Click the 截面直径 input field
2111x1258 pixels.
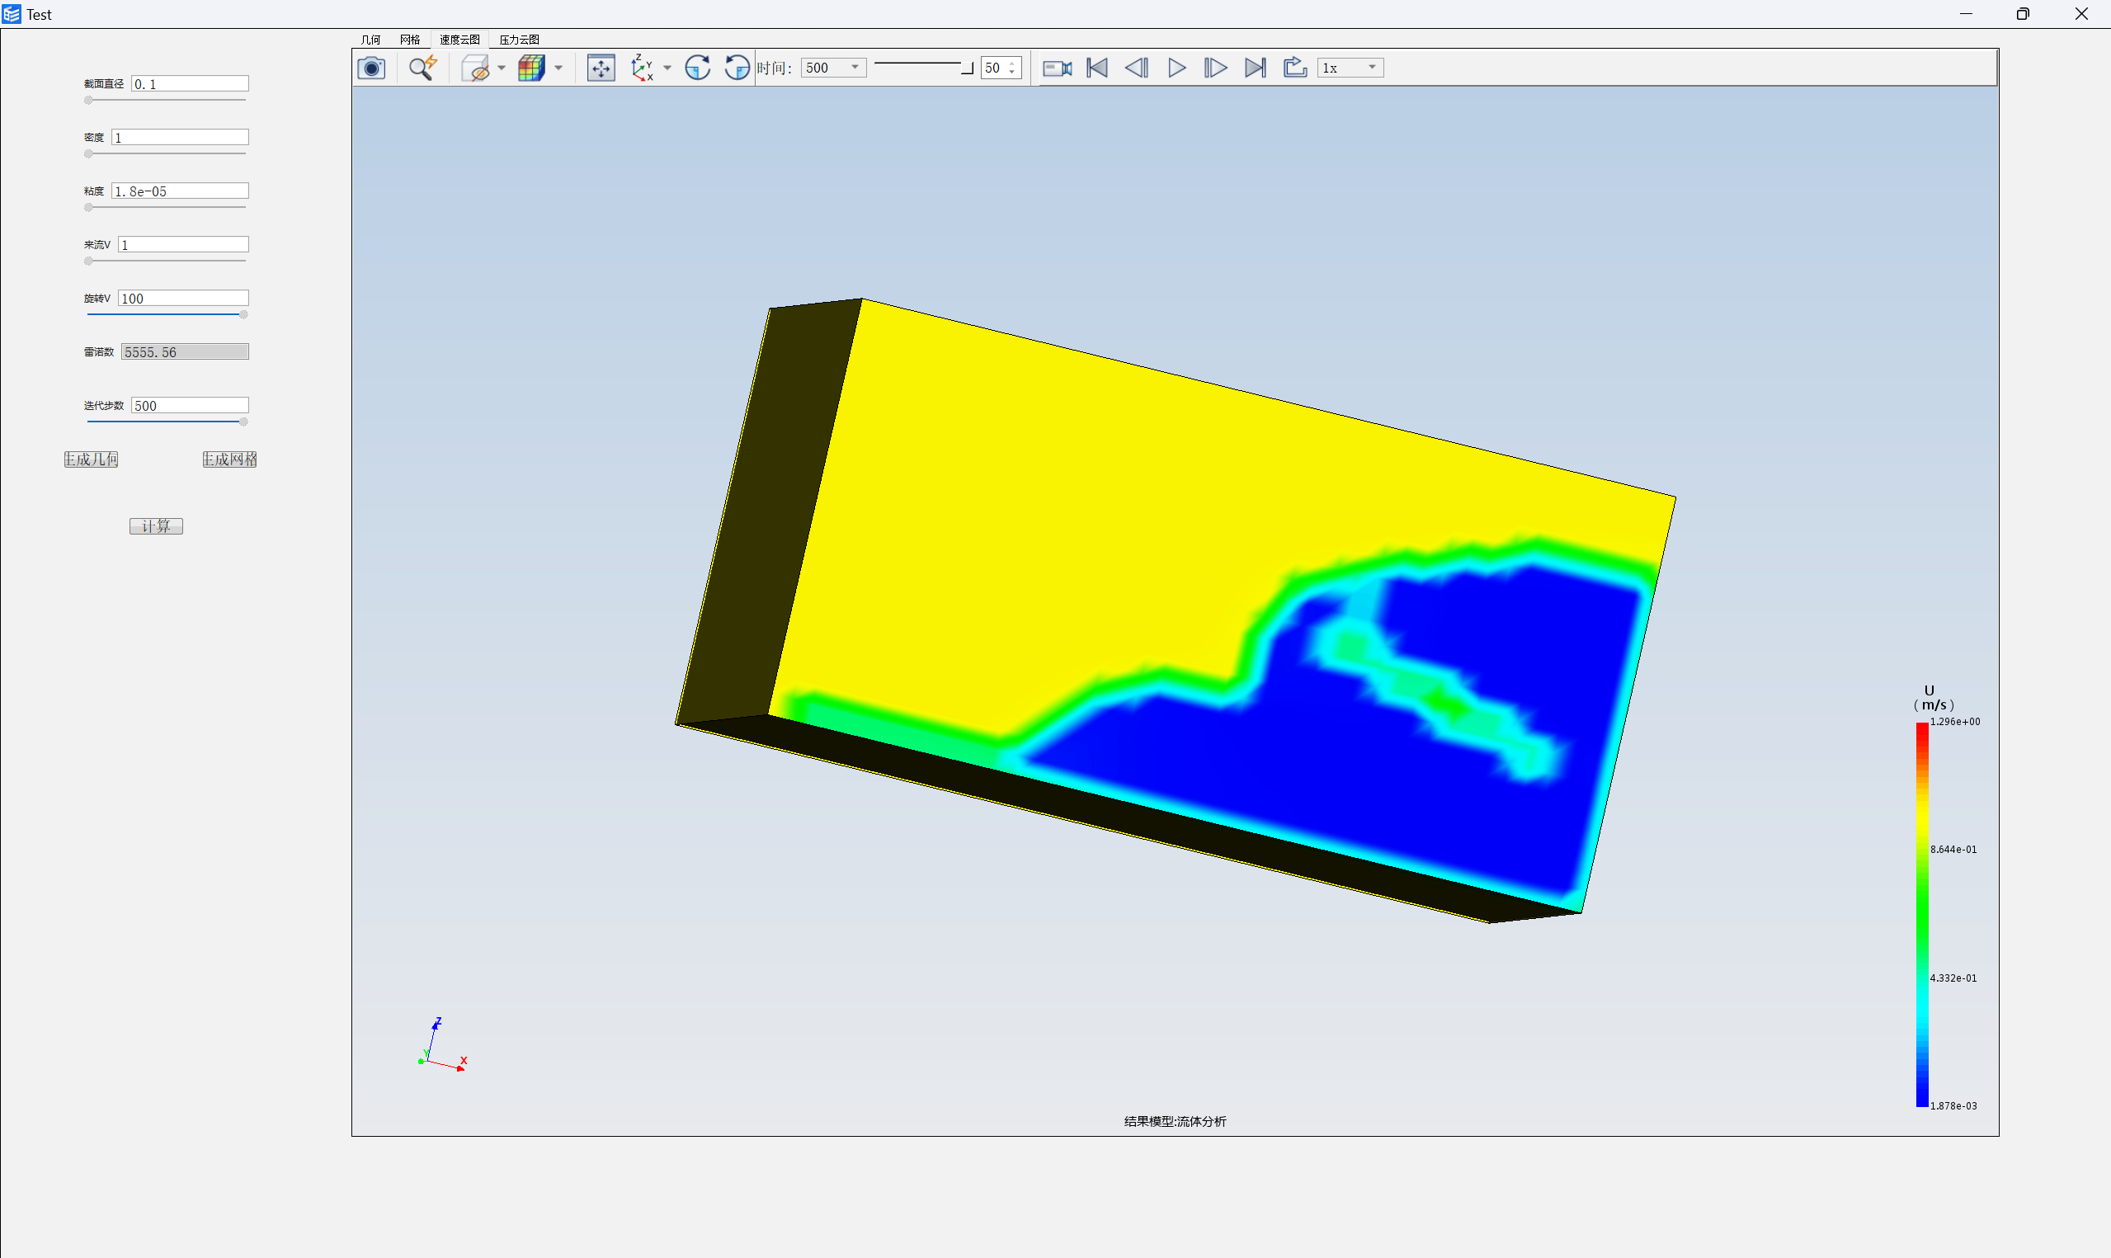(x=190, y=84)
